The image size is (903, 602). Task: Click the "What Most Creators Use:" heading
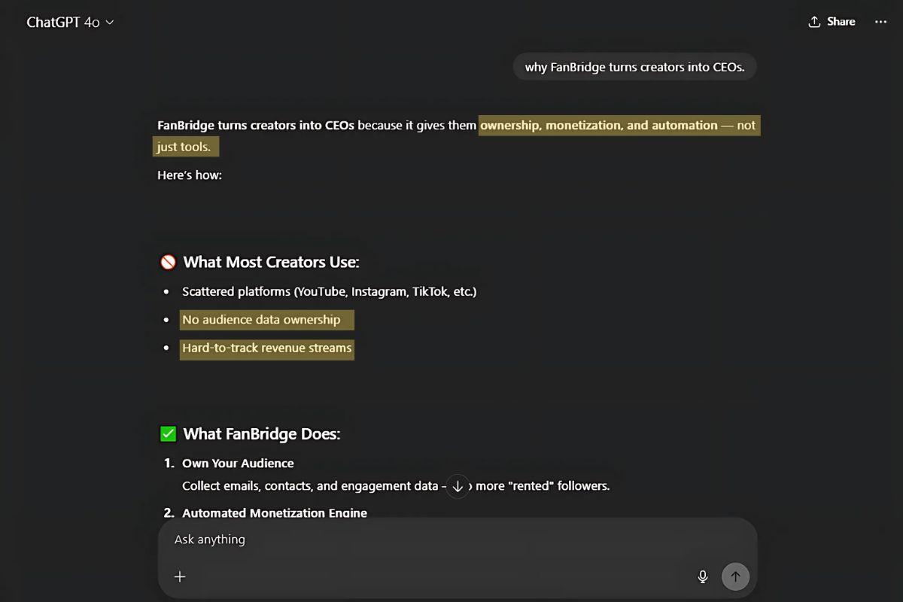click(x=271, y=262)
